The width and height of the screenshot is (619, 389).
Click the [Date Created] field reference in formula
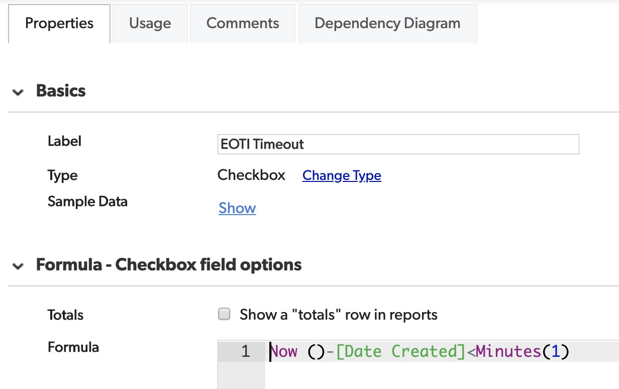[401, 351]
